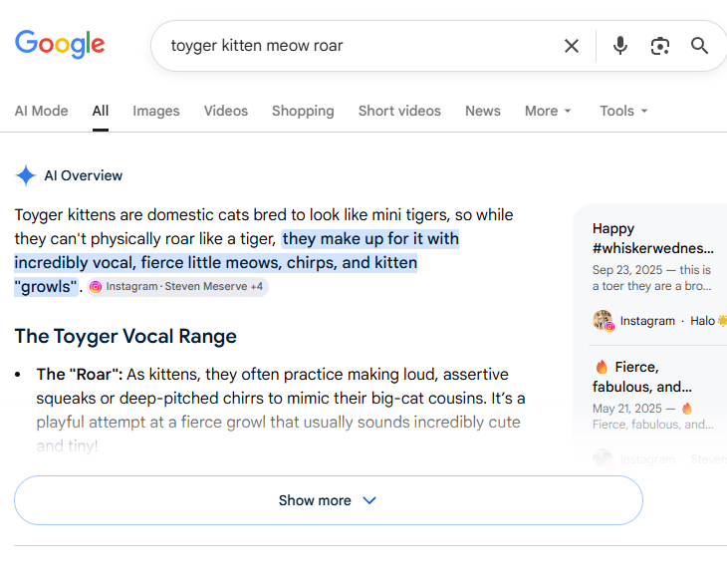Screen dimensions: 727x585
Task: Select the All tab
Action: click(x=101, y=111)
